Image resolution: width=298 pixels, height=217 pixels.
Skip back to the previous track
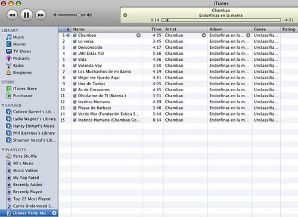point(13,15)
